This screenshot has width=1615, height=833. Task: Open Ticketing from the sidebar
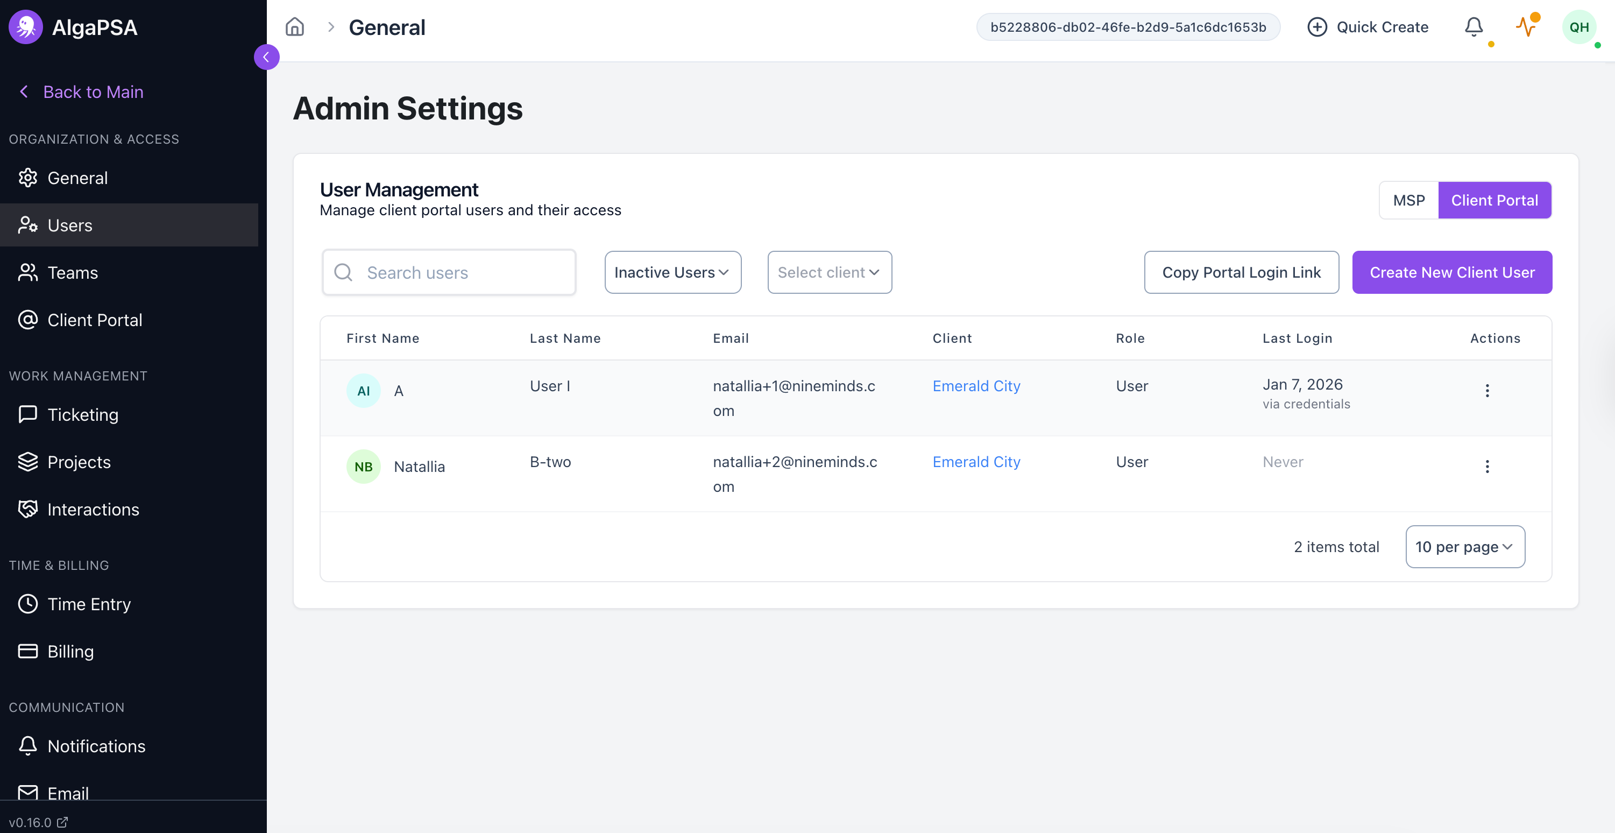[x=83, y=414]
